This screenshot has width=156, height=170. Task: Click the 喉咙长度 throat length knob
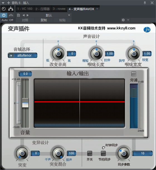96,53
